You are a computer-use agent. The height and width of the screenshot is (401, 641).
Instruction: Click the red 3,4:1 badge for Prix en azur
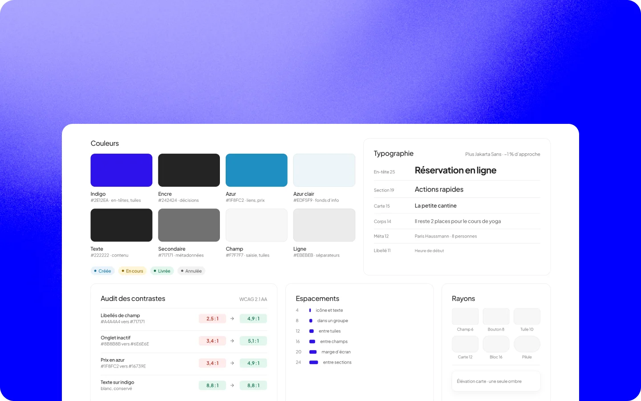212,363
